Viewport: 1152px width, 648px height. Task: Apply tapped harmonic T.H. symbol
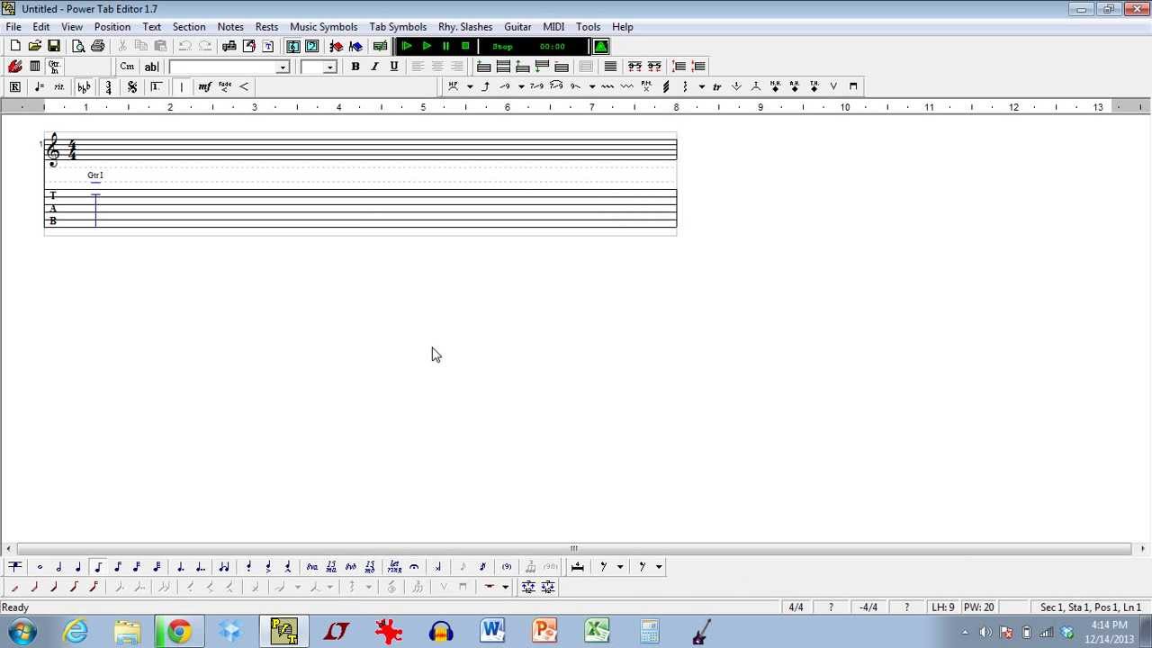(x=814, y=86)
